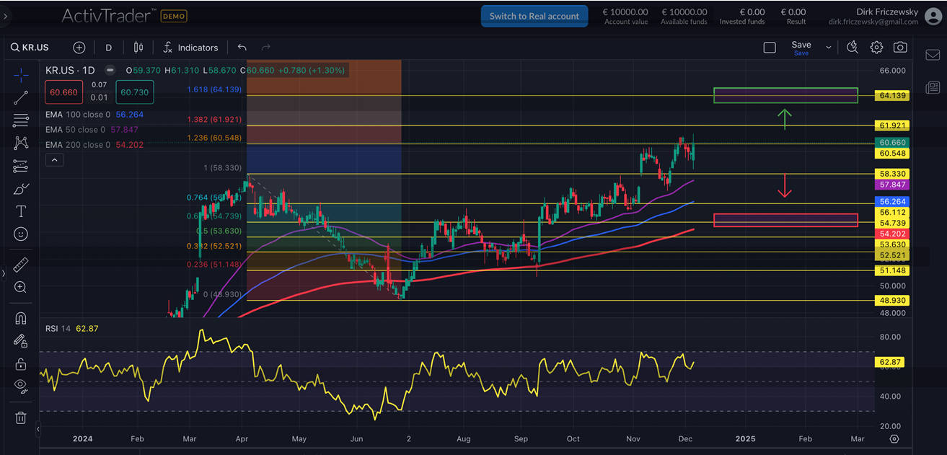Click the green 60.730 buy price button
The width and height of the screenshot is (947, 455).
point(134,92)
